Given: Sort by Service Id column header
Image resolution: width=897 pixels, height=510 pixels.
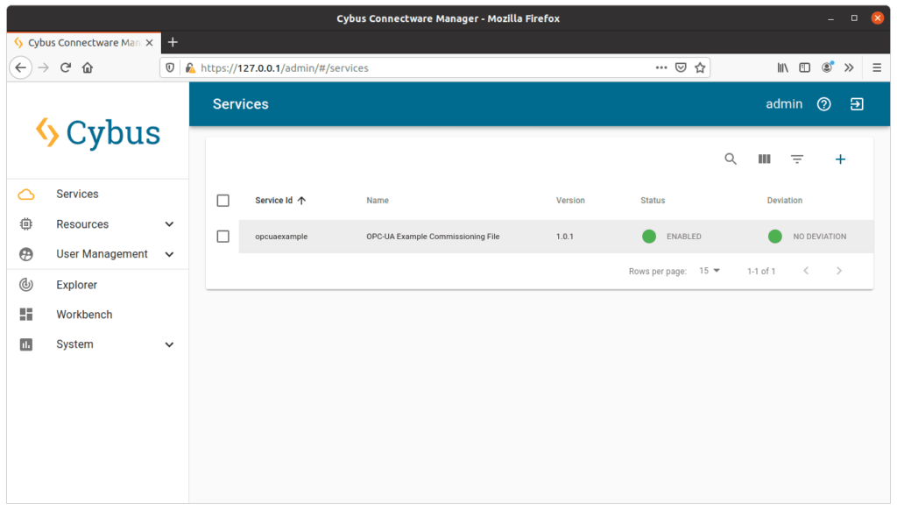Looking at the screenshot, I should click(273, 201).
